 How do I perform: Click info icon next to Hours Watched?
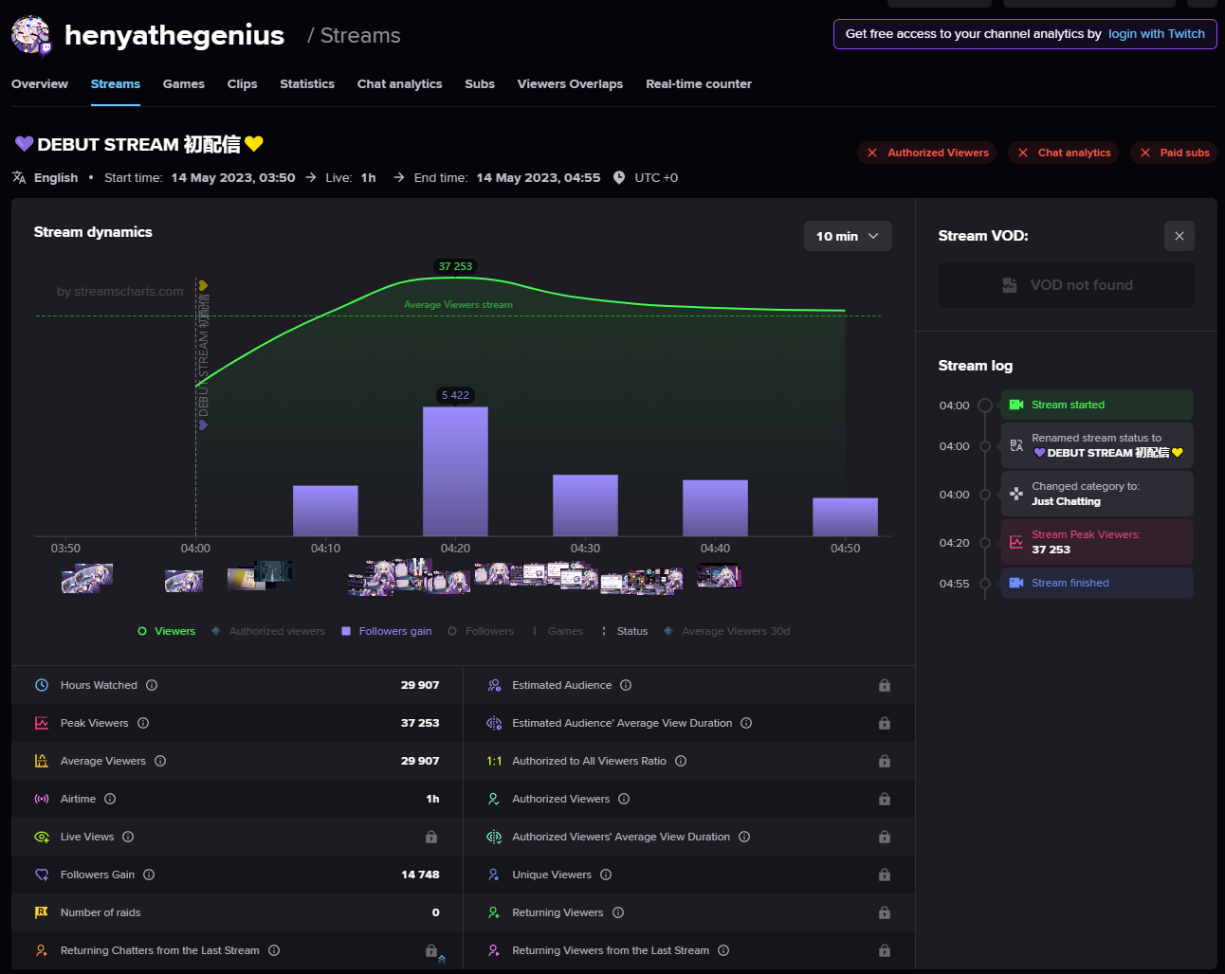152,685
